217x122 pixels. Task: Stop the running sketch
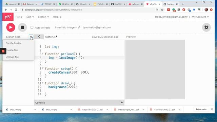tap(22, 27)
